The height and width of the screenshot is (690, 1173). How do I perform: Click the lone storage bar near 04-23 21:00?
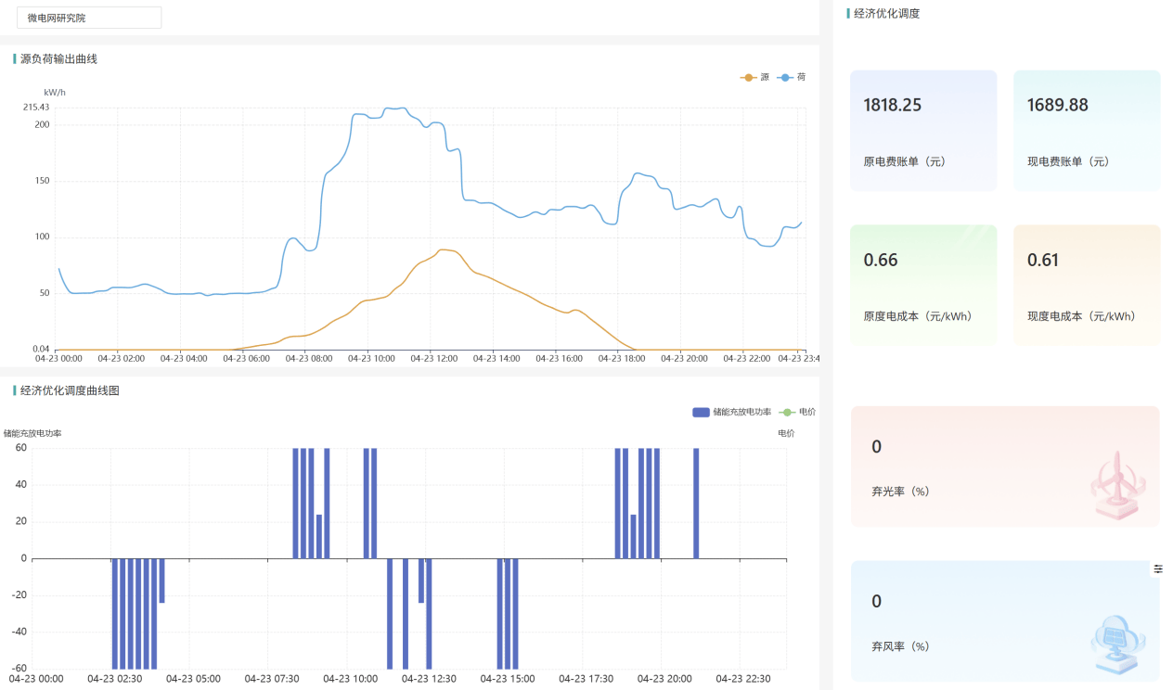click(x=696, y=504)
